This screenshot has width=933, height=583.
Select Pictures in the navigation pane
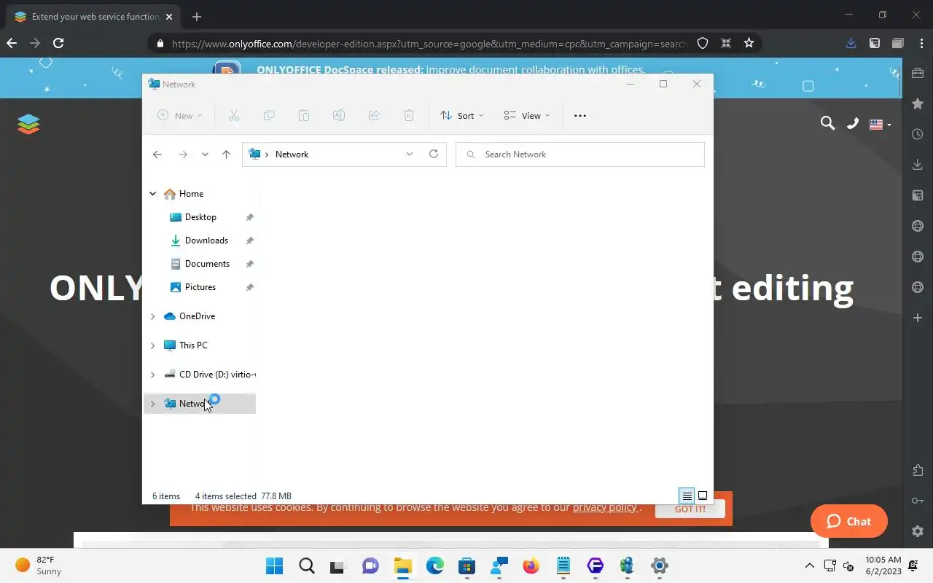200,287
